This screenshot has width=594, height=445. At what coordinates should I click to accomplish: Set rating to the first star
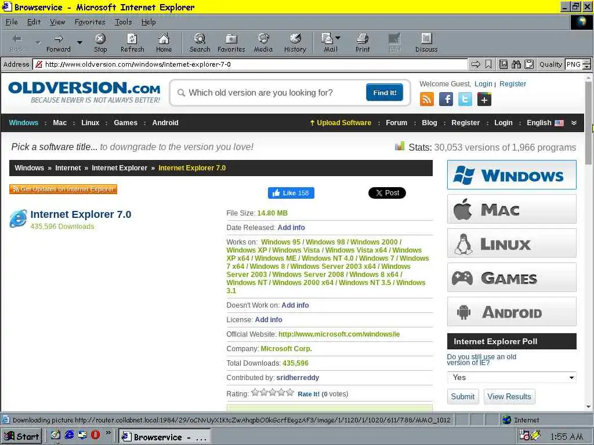(x=255, y=392)
